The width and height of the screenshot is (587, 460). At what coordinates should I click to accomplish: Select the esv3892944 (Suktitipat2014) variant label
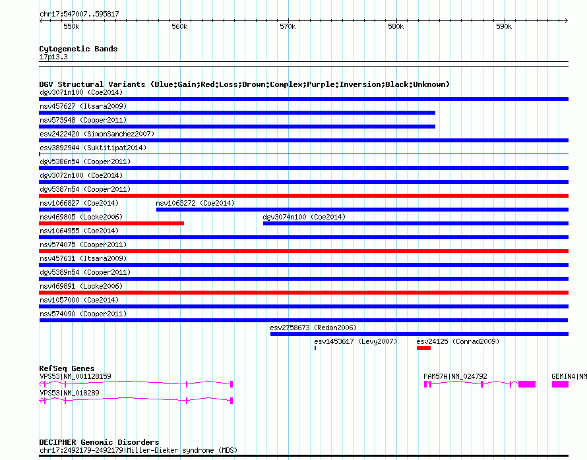coord(92,148)
